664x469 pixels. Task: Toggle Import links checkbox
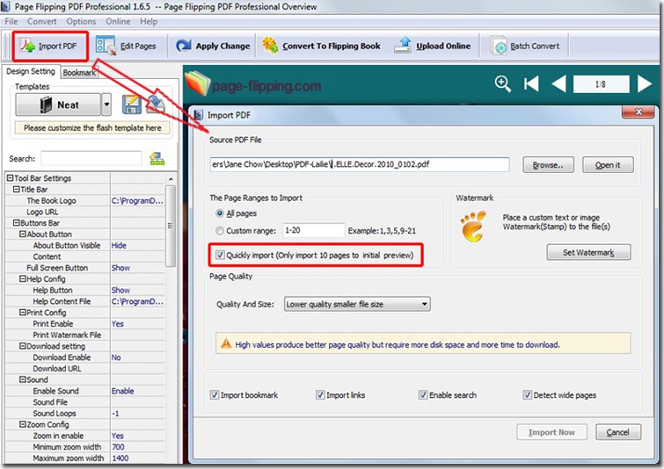(x=320, y=395)
